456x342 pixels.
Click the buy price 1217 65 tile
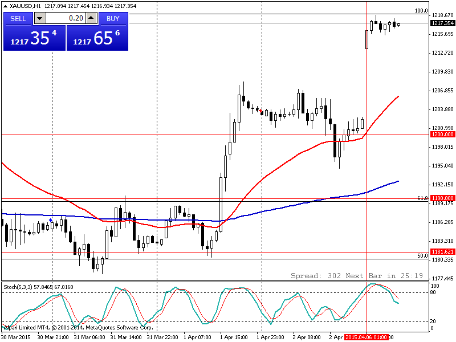tap(97, 38)
